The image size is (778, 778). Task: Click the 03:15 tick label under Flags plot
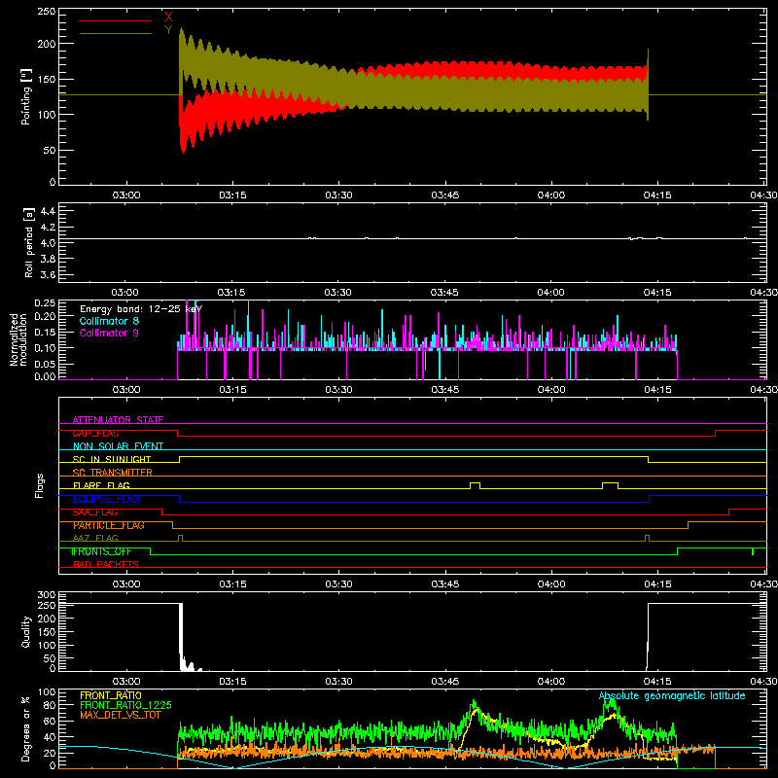(232, 584)
